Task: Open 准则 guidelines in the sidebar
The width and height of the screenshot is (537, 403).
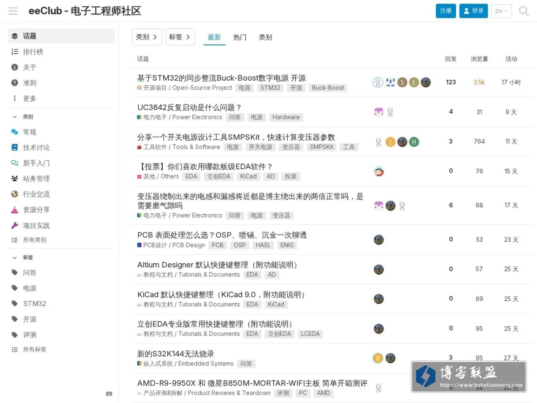Action: (61, 83)
